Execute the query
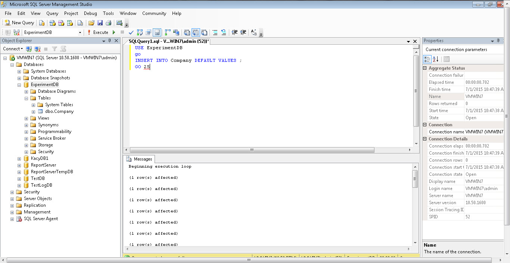 [x=98, y=32]
